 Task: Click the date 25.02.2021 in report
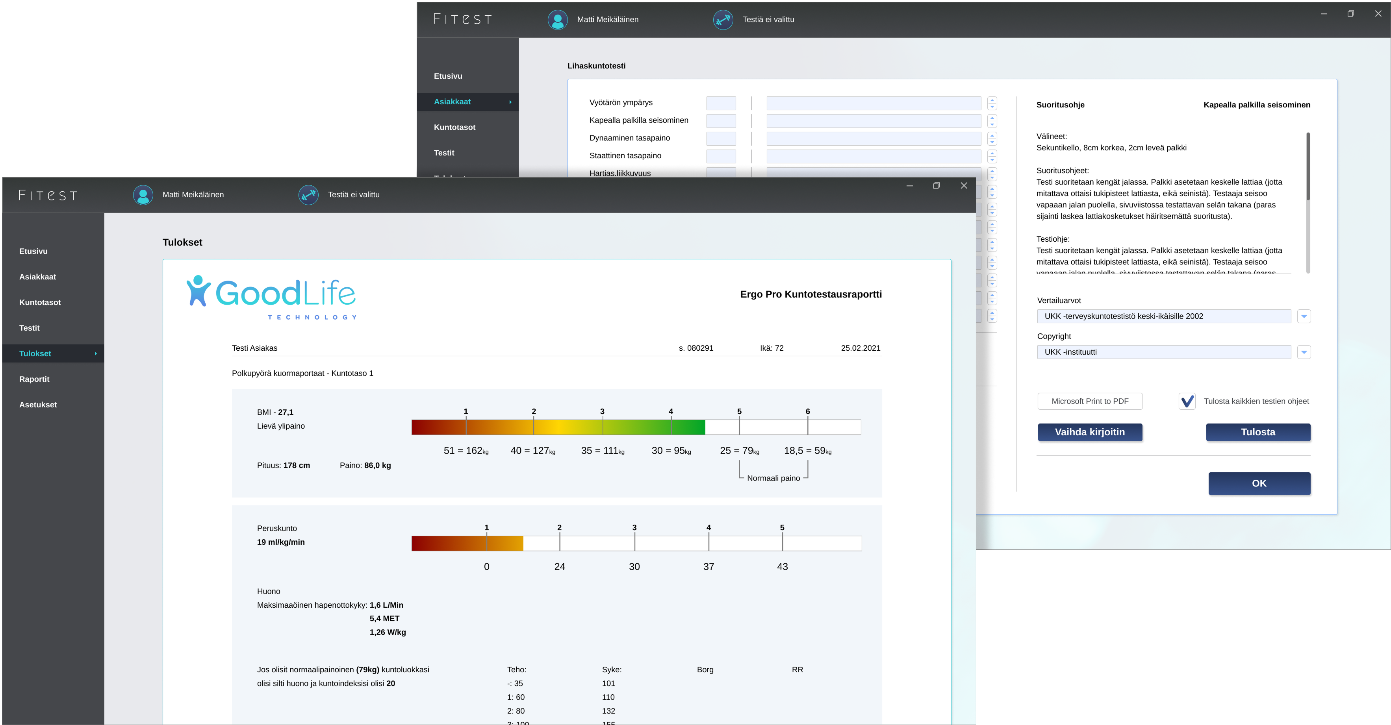tap(860, 348)
